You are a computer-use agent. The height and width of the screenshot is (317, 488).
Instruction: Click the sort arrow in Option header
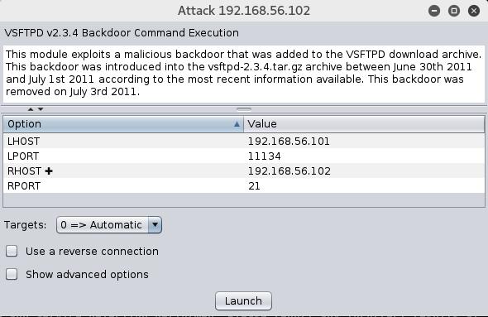pos(237,124)
